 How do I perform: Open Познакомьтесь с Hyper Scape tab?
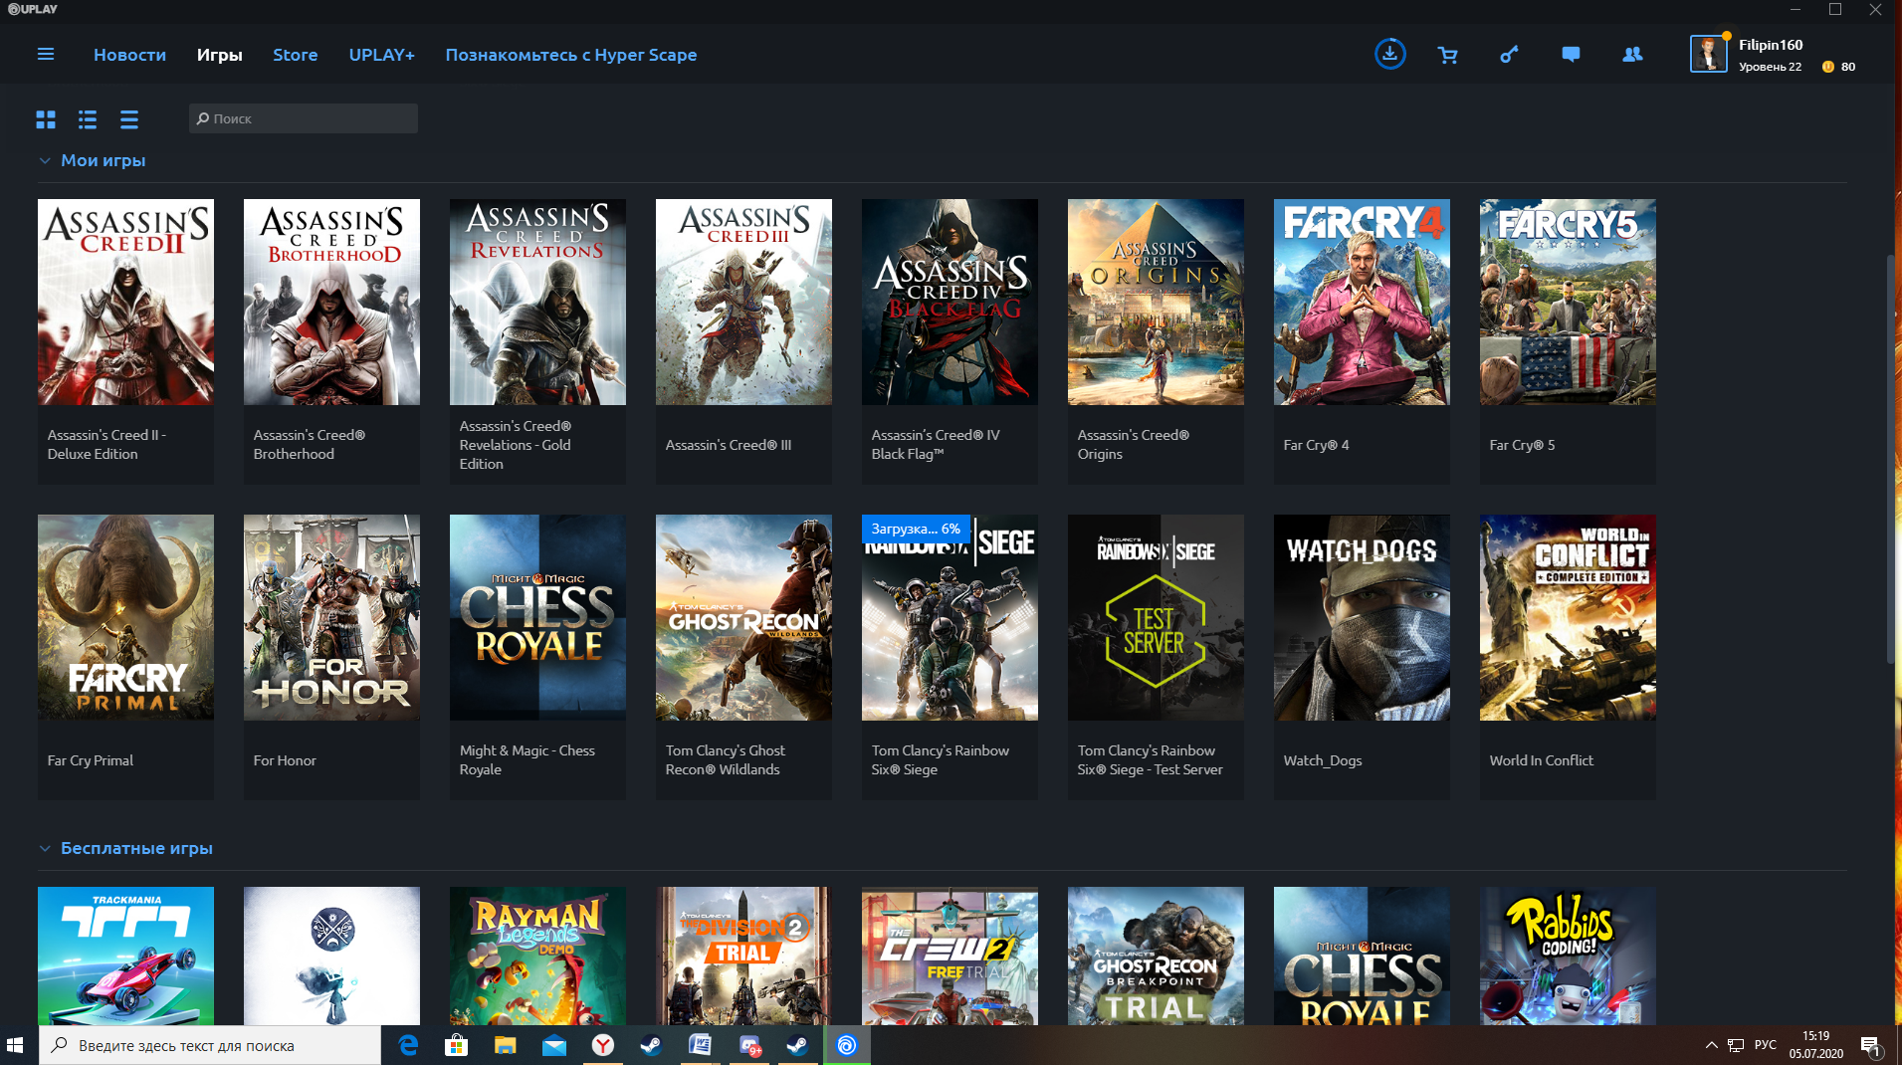(570, 55)
